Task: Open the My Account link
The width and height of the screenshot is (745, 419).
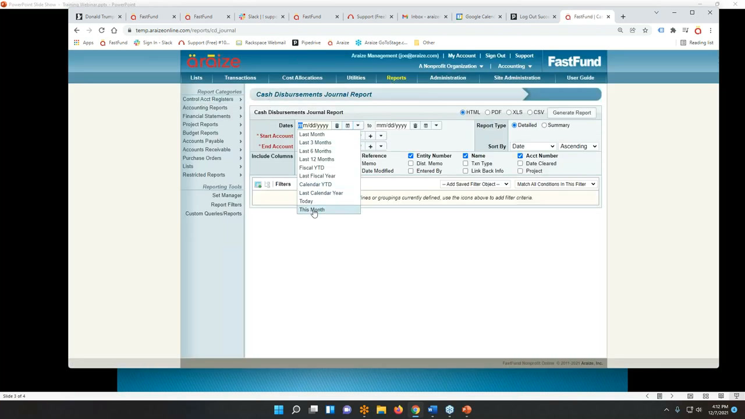Action: (462, 56)
